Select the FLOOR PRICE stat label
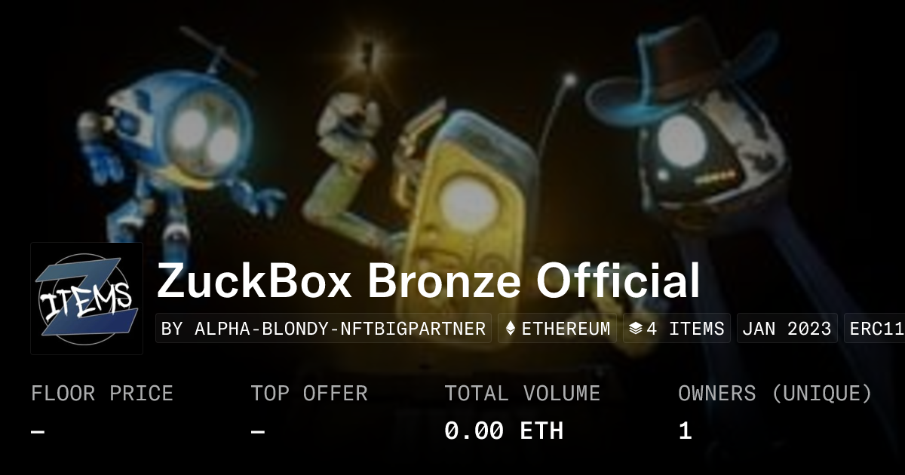Screen dimensions: 905x475 [x=103, y=394]
